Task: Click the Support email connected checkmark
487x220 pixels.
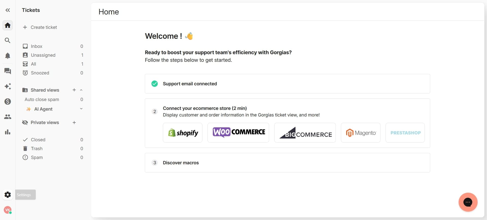Action: tap(154, 84)
